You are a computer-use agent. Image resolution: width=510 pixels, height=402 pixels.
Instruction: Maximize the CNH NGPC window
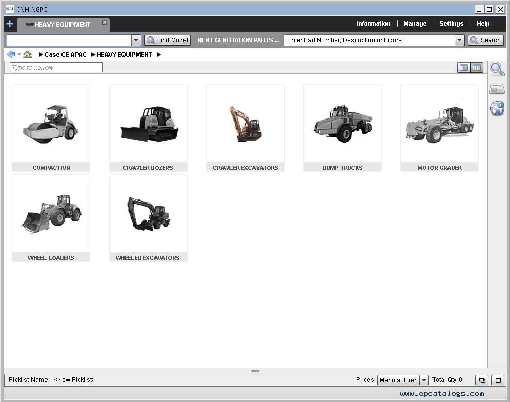click(x=489, y=9)
